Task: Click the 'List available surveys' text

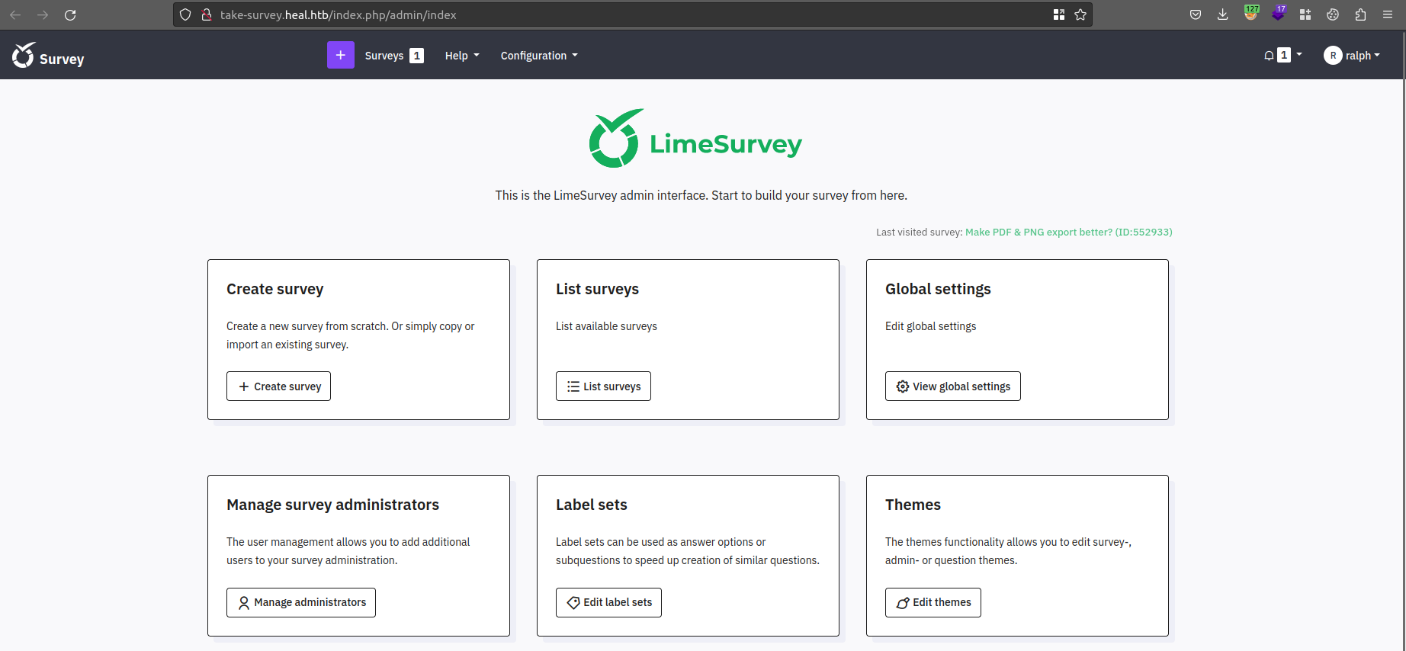Action: [606, 326]
